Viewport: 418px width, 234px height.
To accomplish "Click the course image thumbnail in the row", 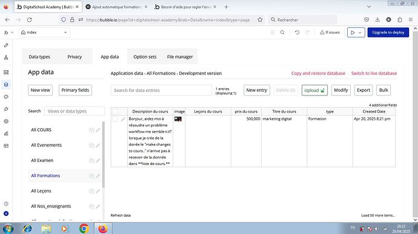I will coord(178,119).
